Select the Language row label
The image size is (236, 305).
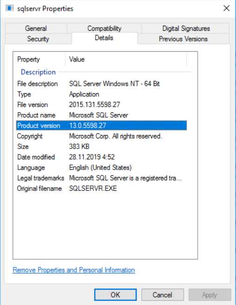coord(31,168)
